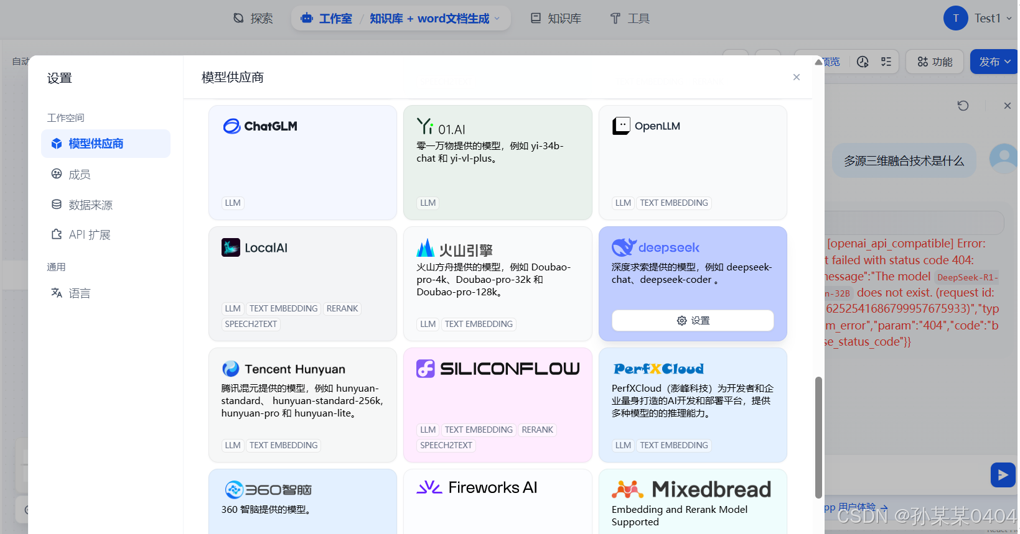Click the restart conversation icon in preview panel

(x=963, y=106)
